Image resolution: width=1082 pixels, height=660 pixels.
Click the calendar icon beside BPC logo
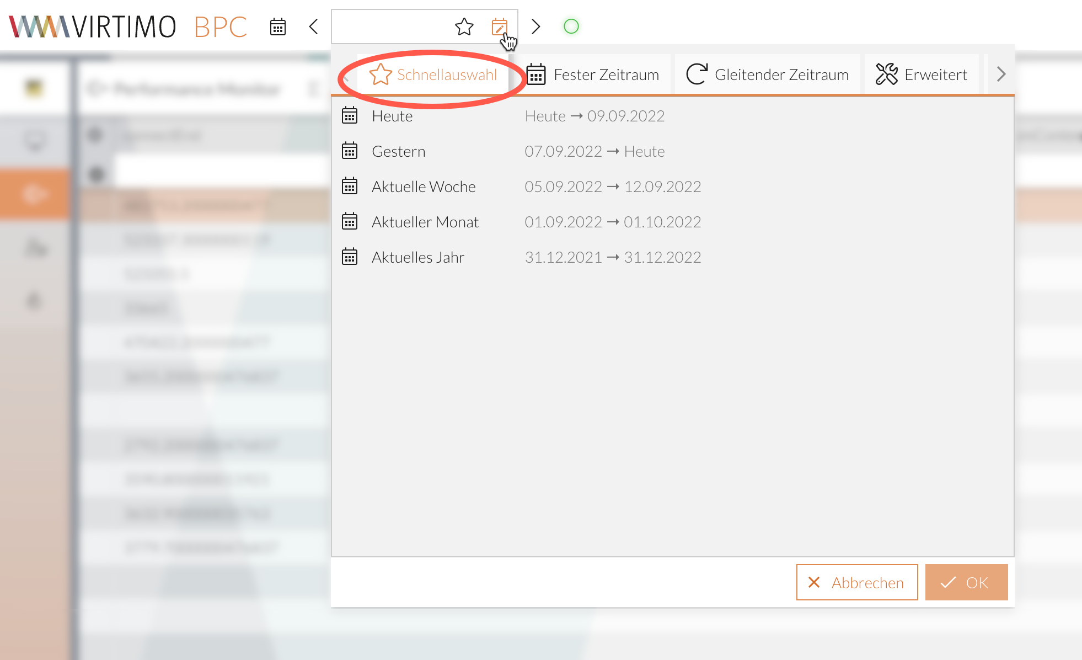[278, 26]
